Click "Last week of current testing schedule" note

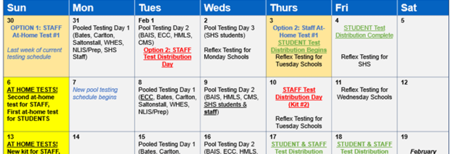point(34,53)
